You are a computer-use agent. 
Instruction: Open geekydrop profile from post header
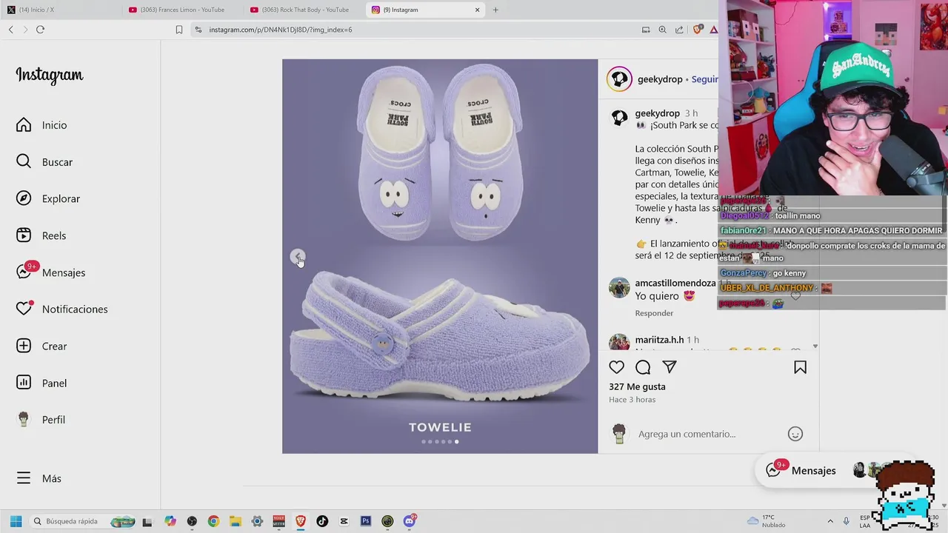(660, 79)
